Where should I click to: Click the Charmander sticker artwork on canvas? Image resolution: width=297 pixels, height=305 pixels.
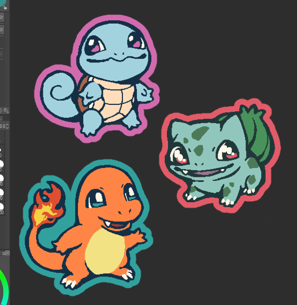pyautogui.click(x=86, y=227)
